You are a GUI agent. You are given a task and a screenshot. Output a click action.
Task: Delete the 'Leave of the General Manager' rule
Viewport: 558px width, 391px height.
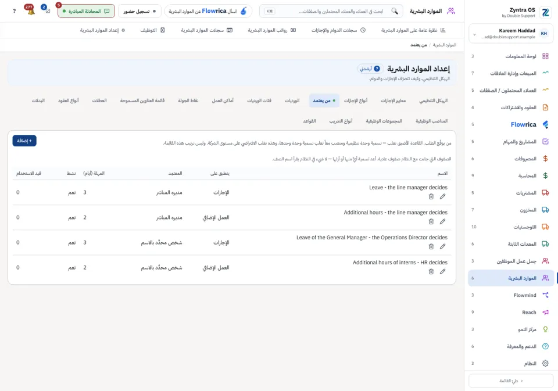[431, 246]
